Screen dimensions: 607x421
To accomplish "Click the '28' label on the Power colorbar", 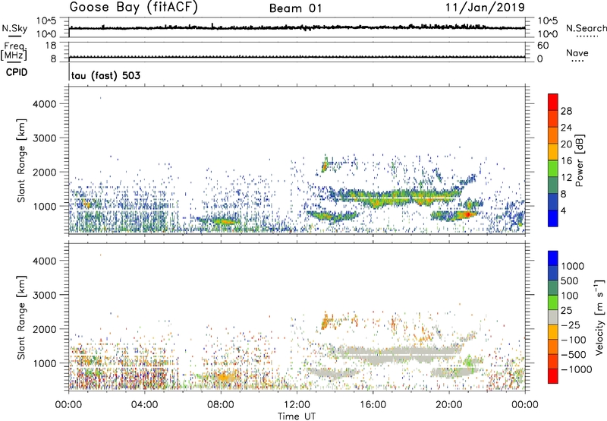I will pyautogui.click(x=566, y=111).
